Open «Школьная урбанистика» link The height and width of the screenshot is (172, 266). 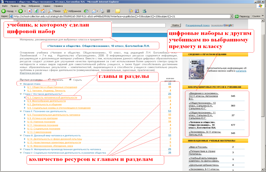(x=204, y=165)
